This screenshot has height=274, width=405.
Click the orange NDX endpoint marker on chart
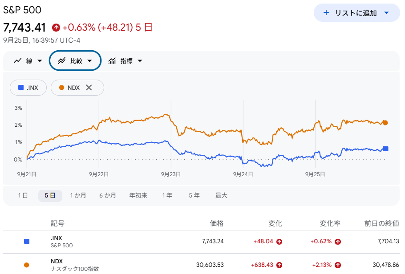click(385, 123)
